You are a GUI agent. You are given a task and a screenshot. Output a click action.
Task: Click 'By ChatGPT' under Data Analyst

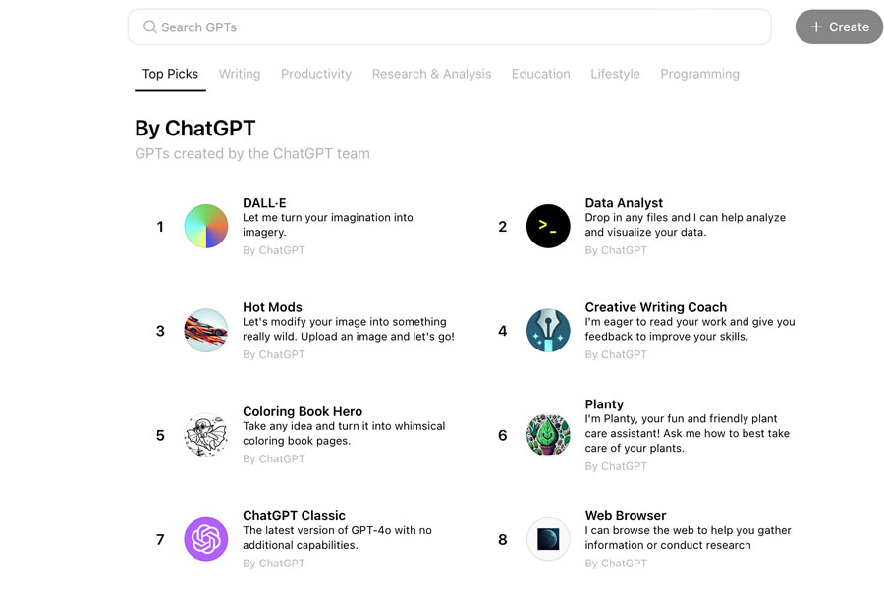point(616,250)
